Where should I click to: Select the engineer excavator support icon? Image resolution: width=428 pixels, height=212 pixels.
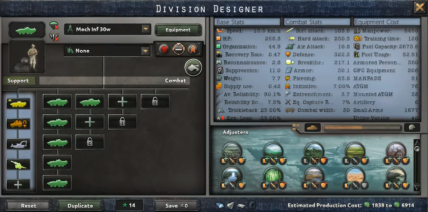pos(18,144)
